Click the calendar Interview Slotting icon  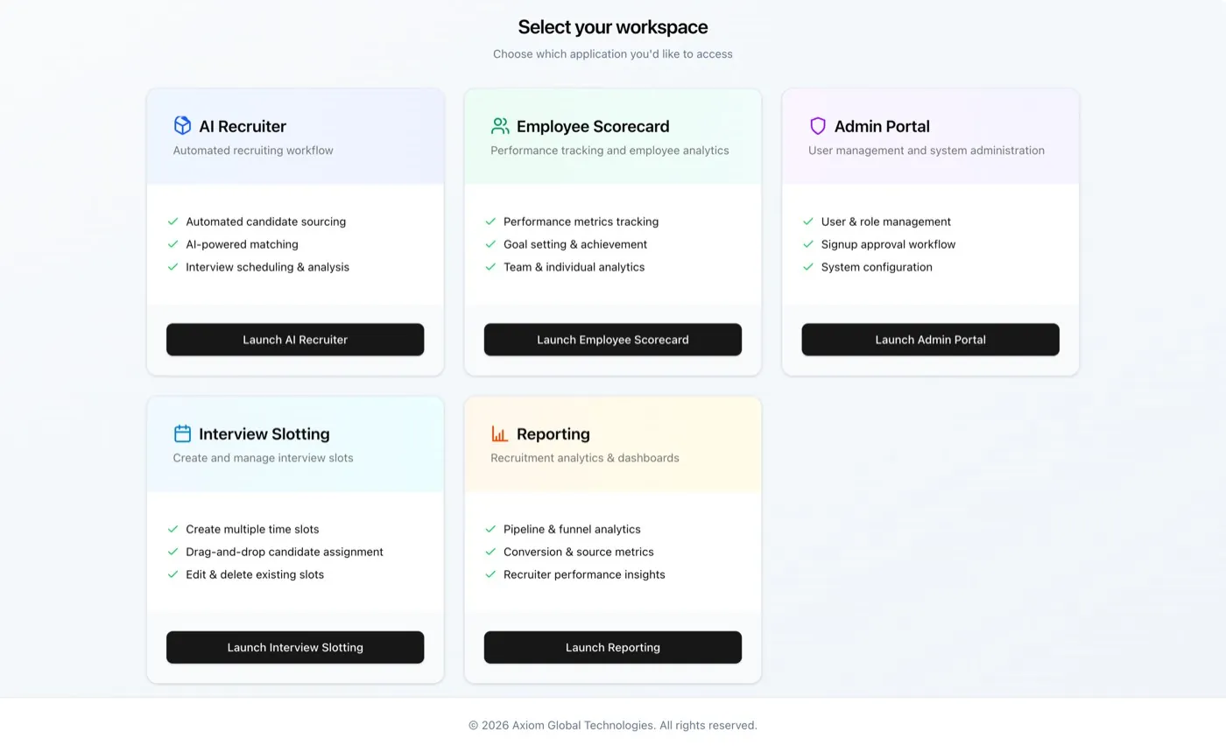click(182, 433)
